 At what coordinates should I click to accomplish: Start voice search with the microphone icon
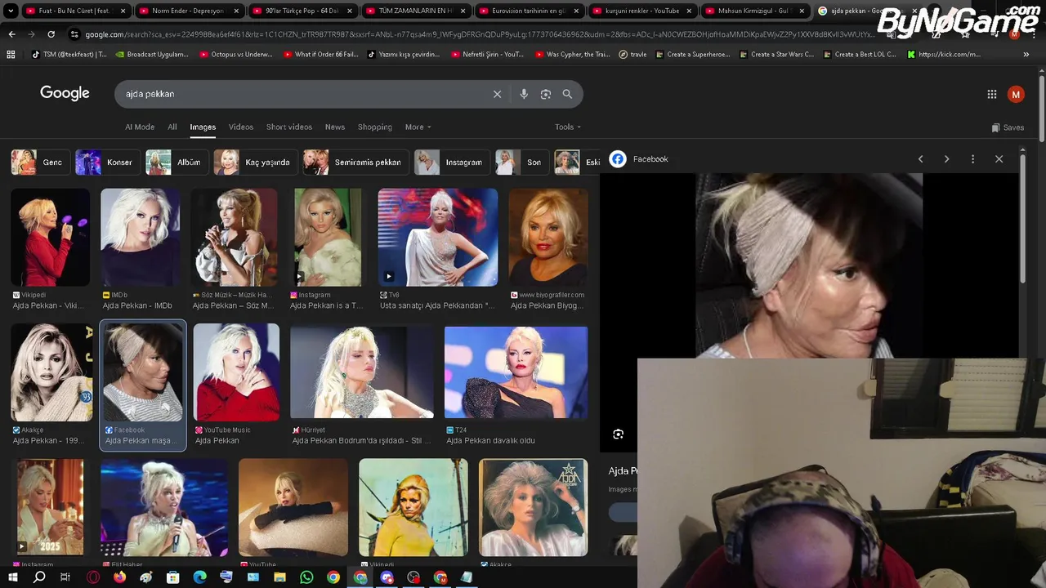click(x=524, y=94)
